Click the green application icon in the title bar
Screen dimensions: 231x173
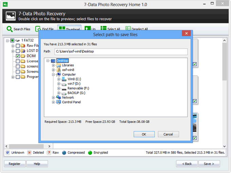coord(5,4)
